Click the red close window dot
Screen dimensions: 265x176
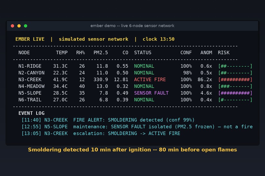[x=12, y=26]
